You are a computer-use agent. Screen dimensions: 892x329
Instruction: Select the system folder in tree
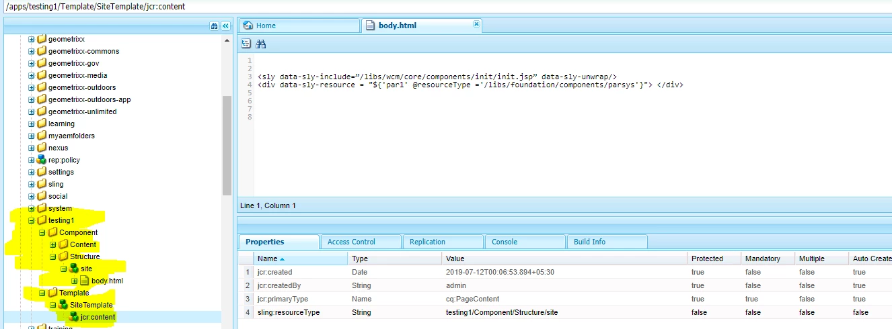(x=60, y=208)
